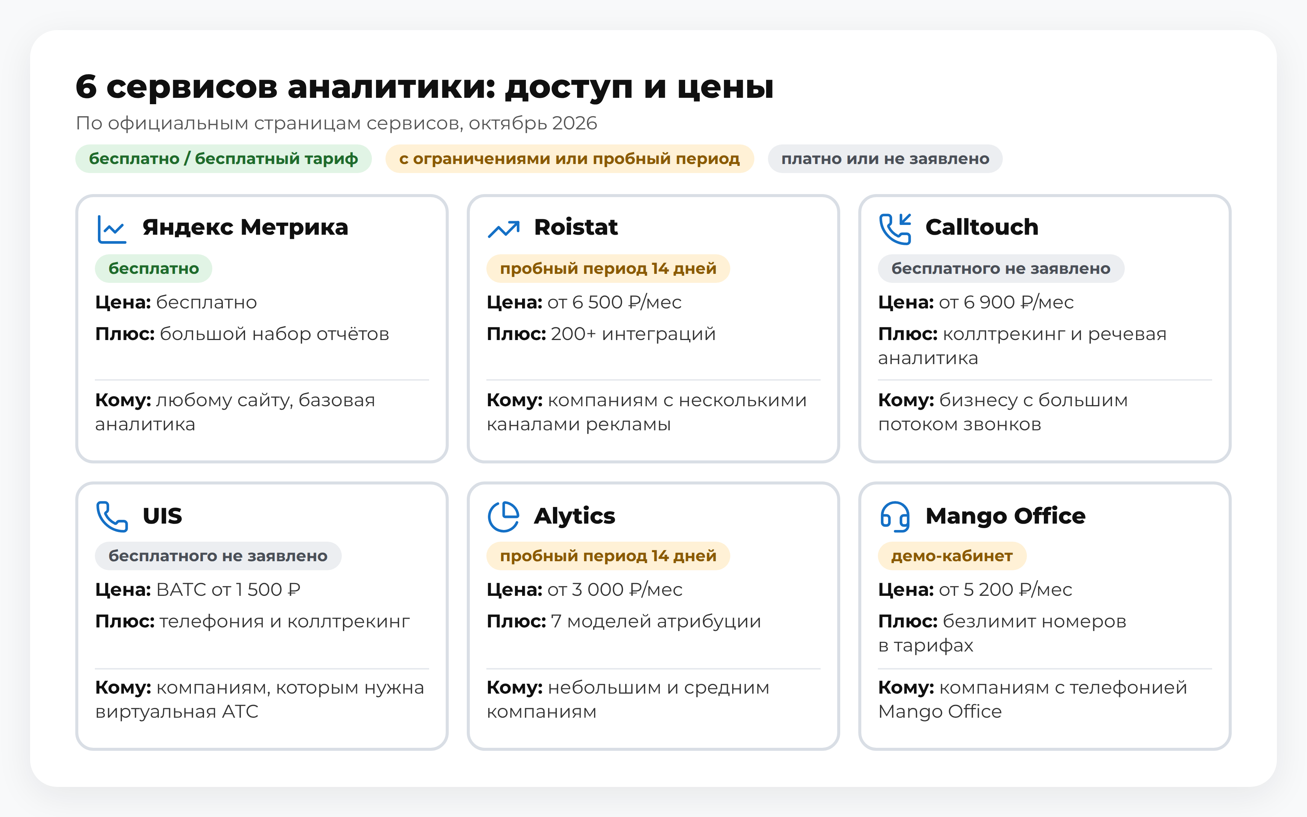
Task: Click the 'UIS' card title
Action: 162,516
